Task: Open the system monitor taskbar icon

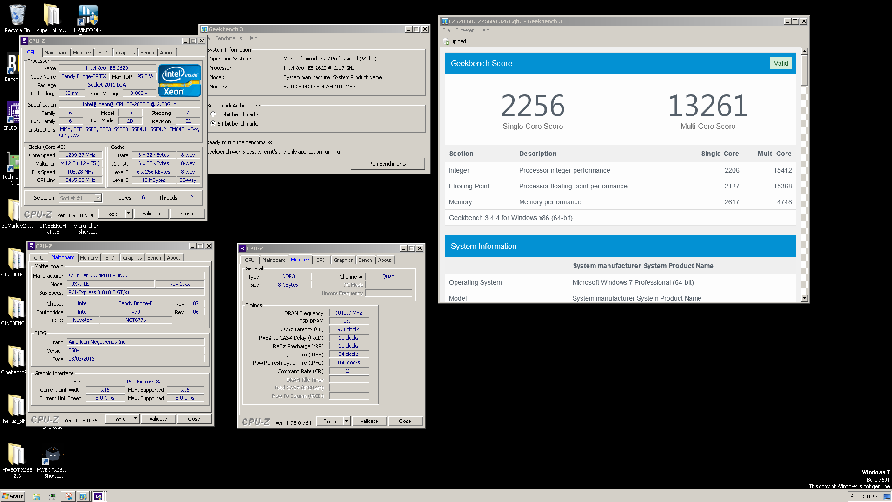Action: (52, 496)
